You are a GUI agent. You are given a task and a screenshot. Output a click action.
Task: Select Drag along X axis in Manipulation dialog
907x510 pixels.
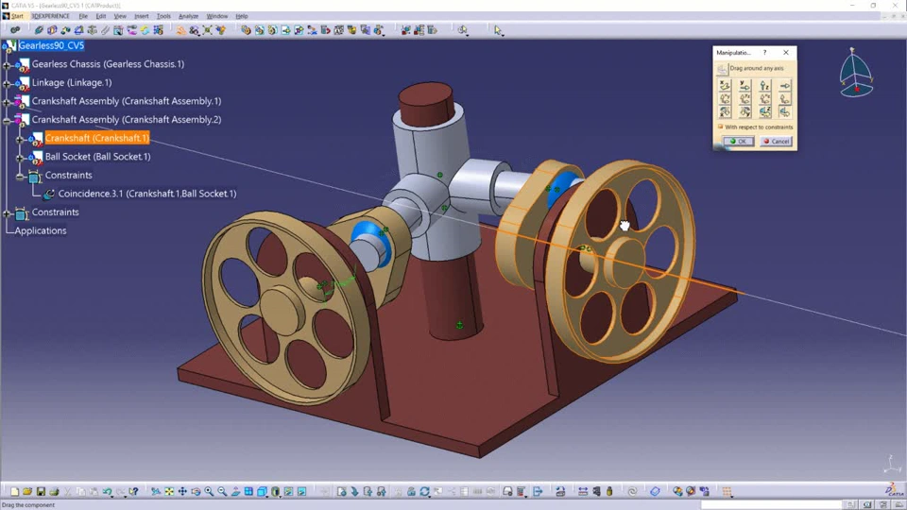coord(725,86)
